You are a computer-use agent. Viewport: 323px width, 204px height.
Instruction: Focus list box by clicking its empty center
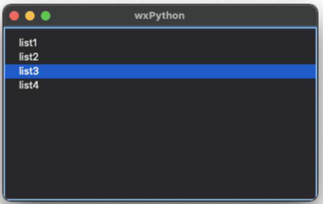(160, 144)
